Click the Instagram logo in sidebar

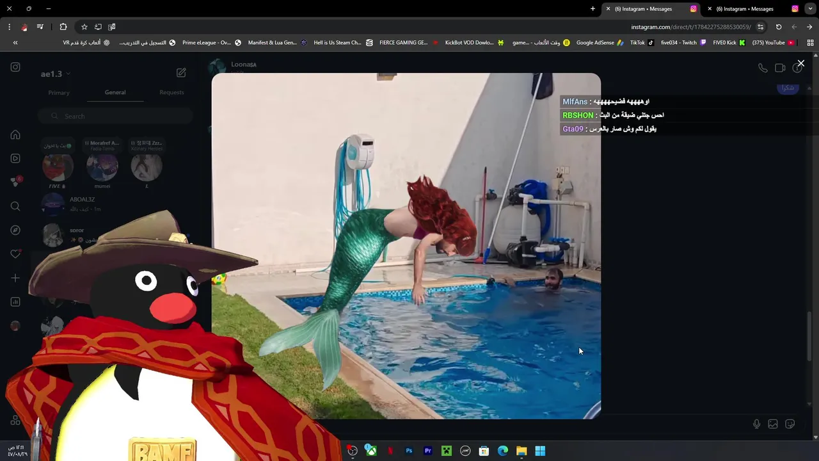pyautogui.click(x=15, y=67)
